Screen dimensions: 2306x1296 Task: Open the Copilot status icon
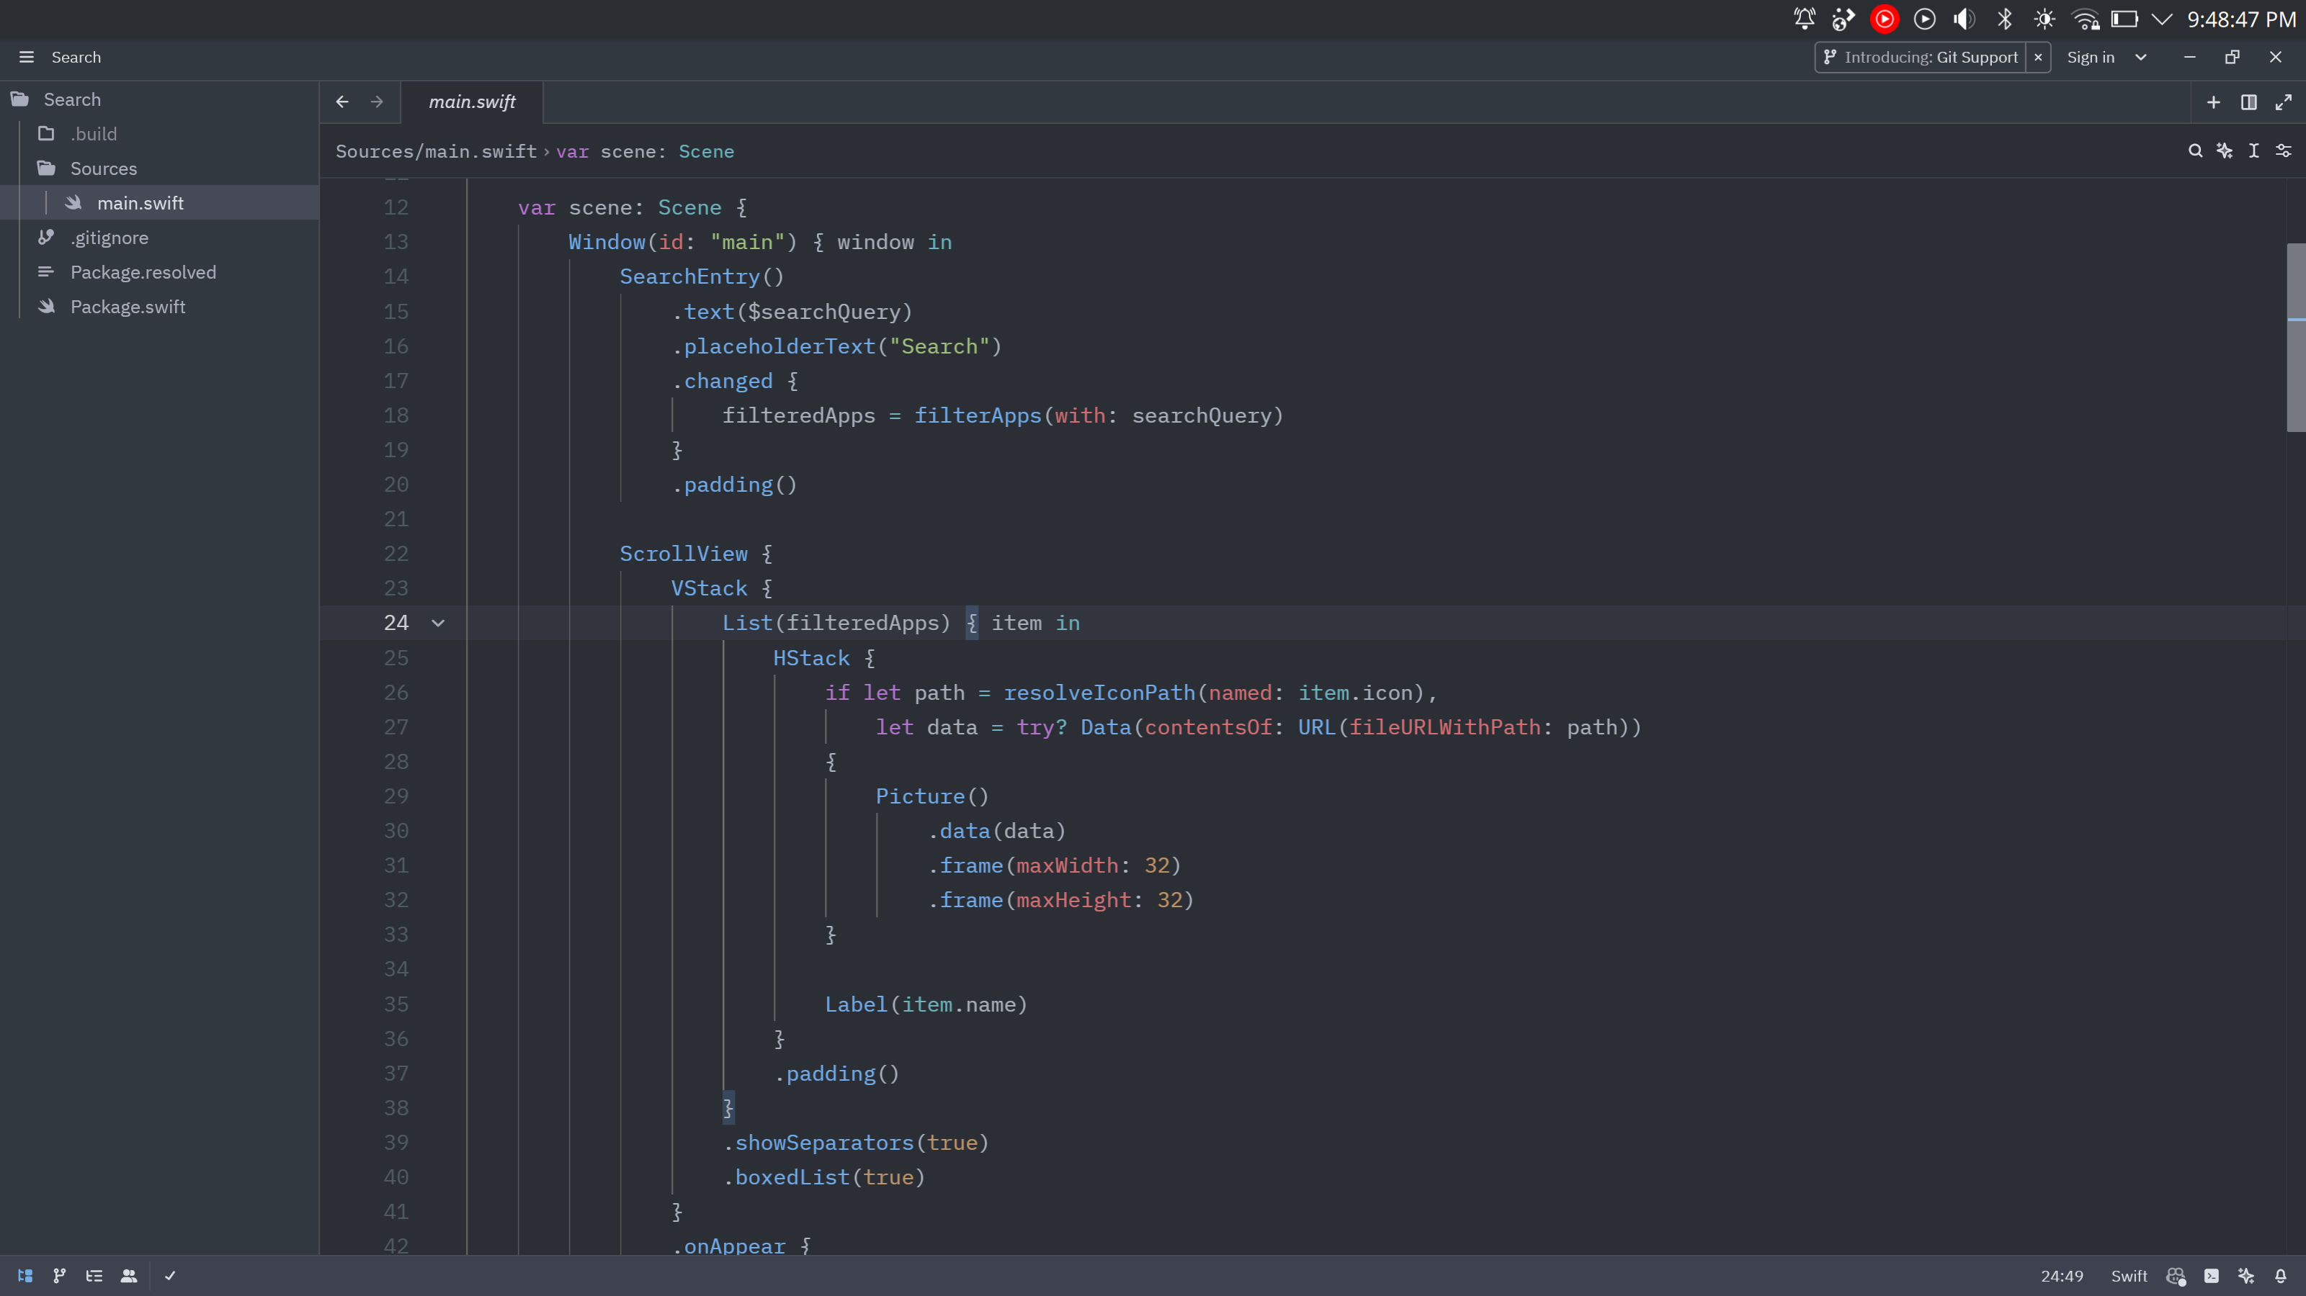tap(2176, 1275)
